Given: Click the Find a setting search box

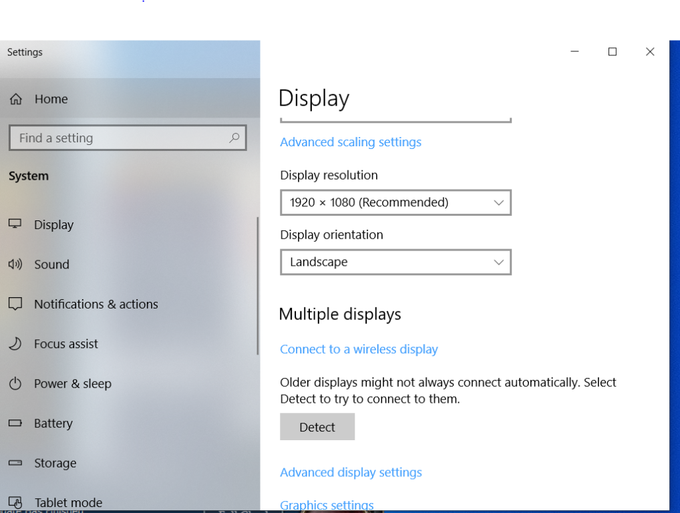Looking at the screenshot, I should (x=120, y=138).
